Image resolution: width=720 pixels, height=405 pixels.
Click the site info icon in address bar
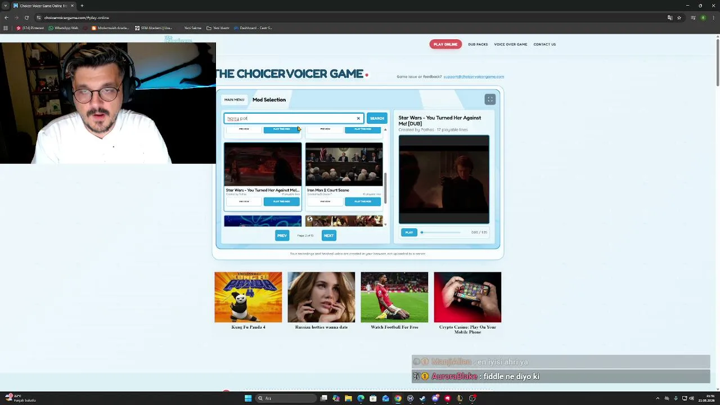pyautogui.click(x=38, y=18)
